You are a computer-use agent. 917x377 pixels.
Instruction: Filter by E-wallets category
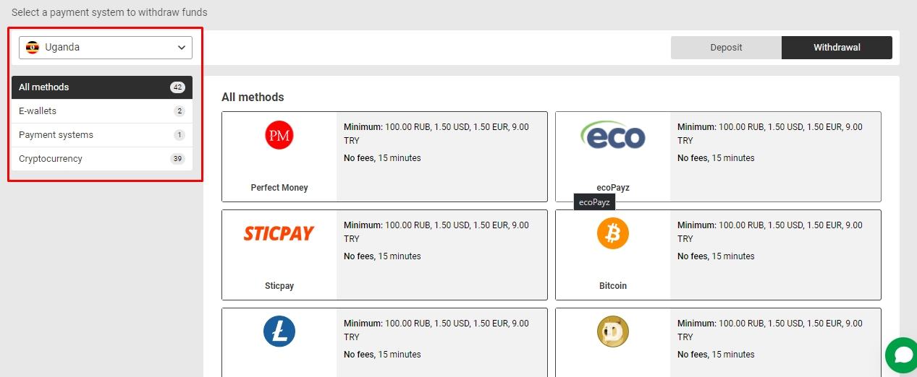pos(102,111)
